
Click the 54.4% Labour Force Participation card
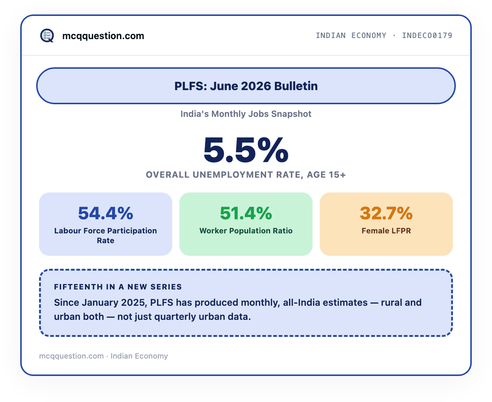tap(105, 224)
